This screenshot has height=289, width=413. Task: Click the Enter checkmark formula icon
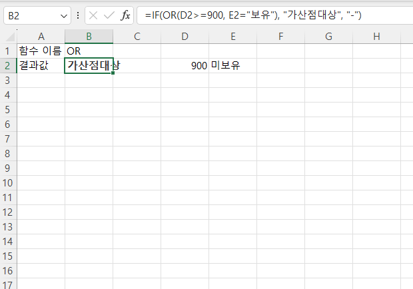[109, 15]
